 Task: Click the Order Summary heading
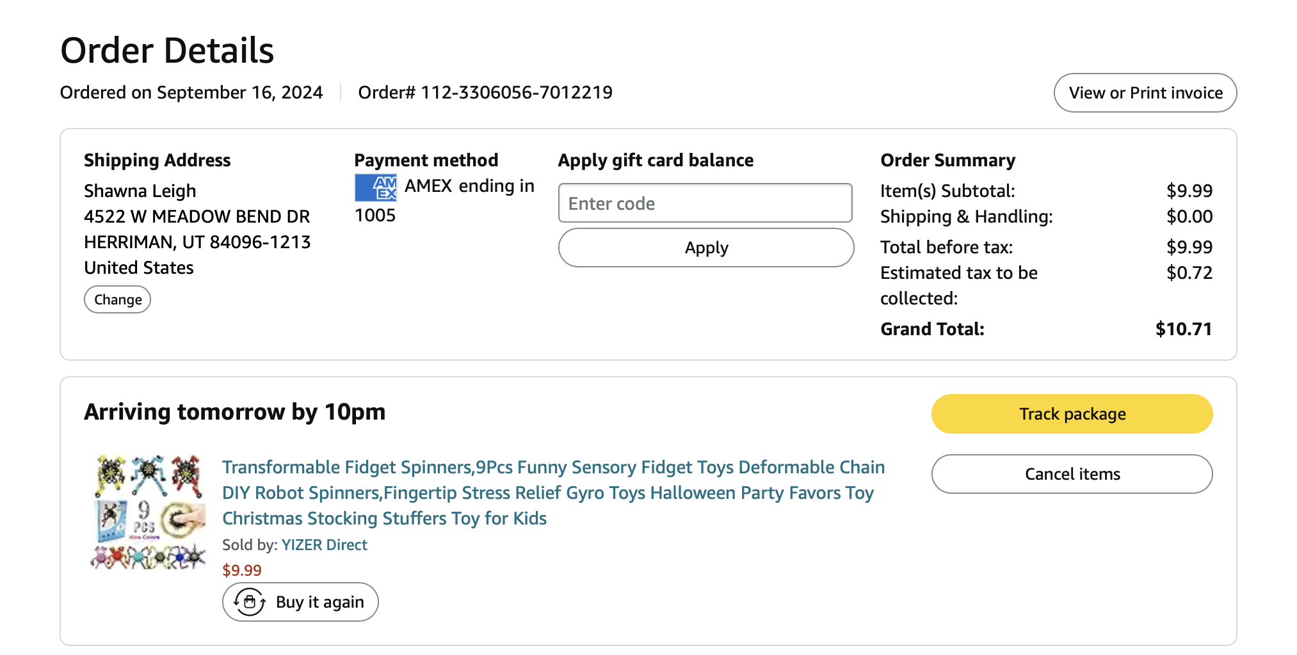click(947, 160)
